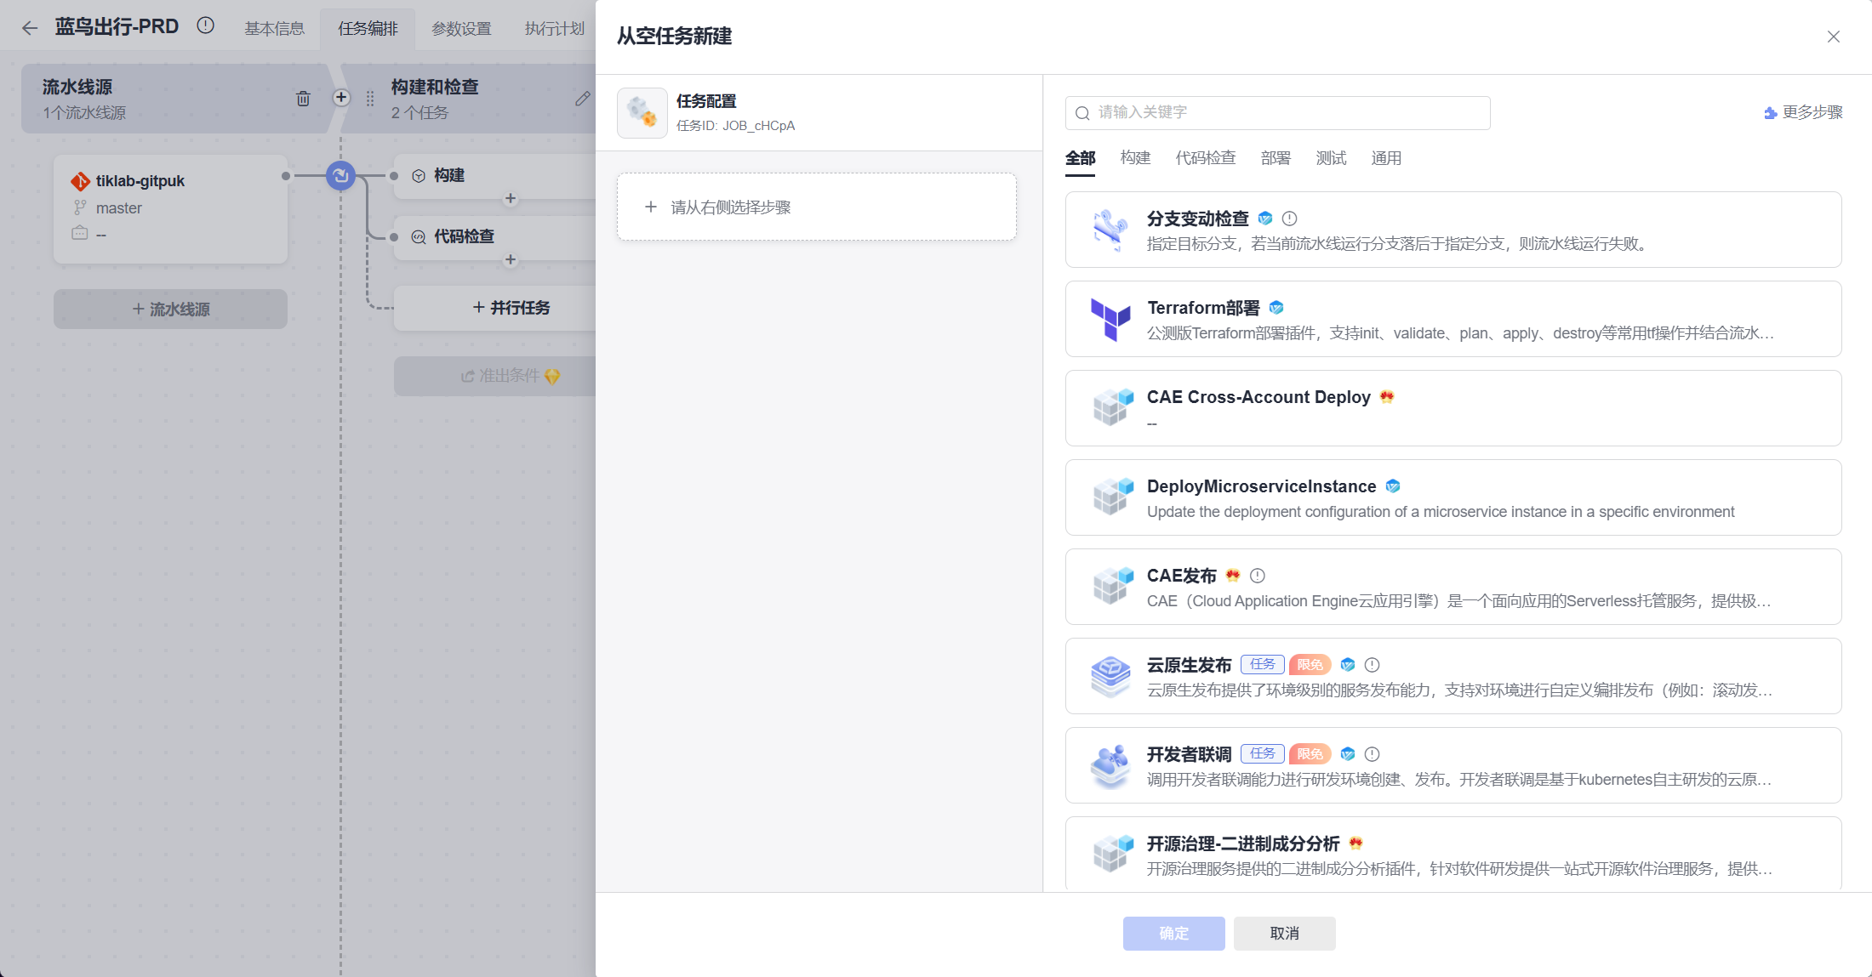1872x977 pixels.
Task: Click the warning icon beside 分支变动检查
Action: point(1290,219)
